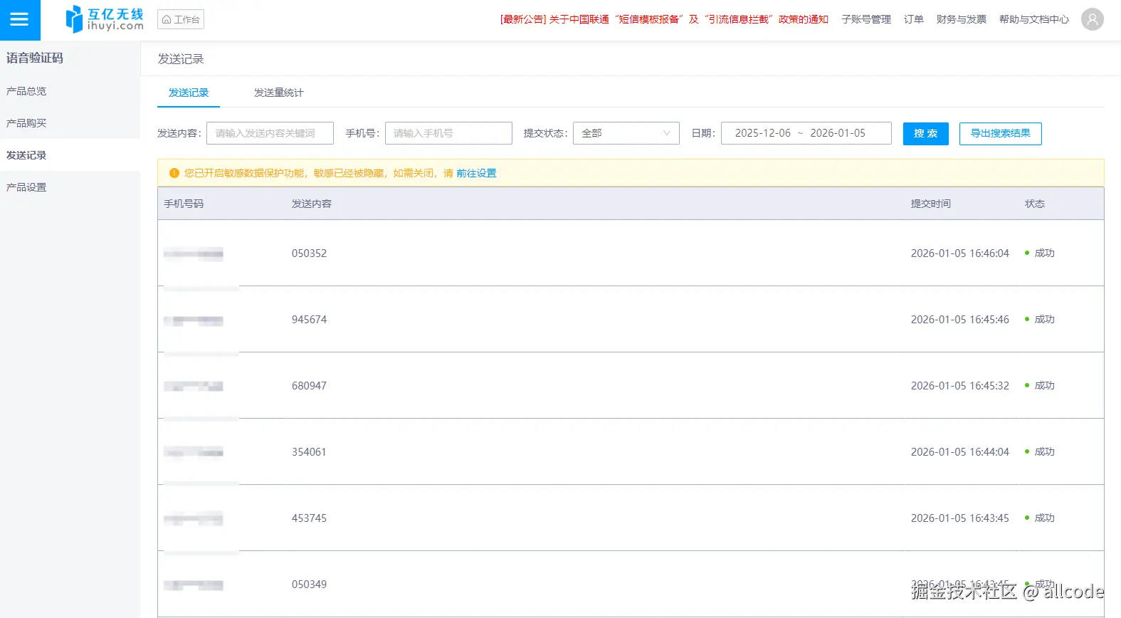Click 导出搜索结果 button
The height and width of the screenshot is (618, 1121).
pos(1001,133)
